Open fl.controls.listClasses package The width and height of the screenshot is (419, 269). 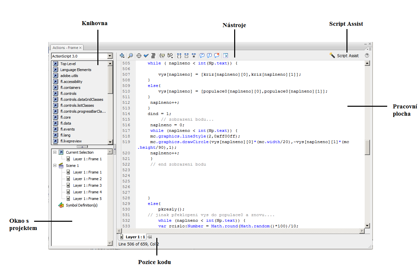coord(77,105)
